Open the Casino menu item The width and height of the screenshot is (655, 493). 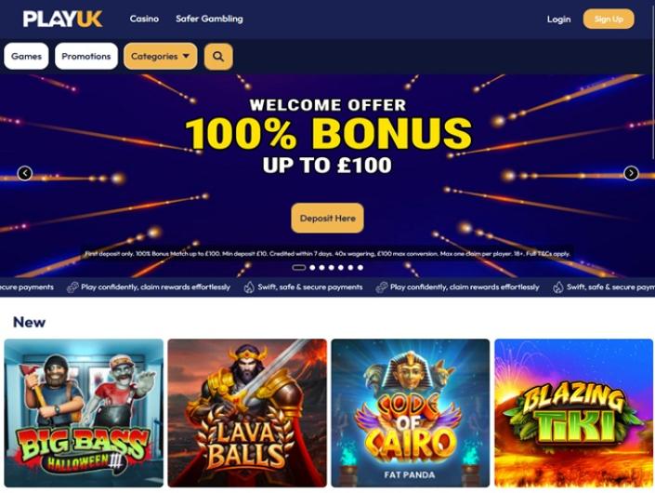pos(144,19)
